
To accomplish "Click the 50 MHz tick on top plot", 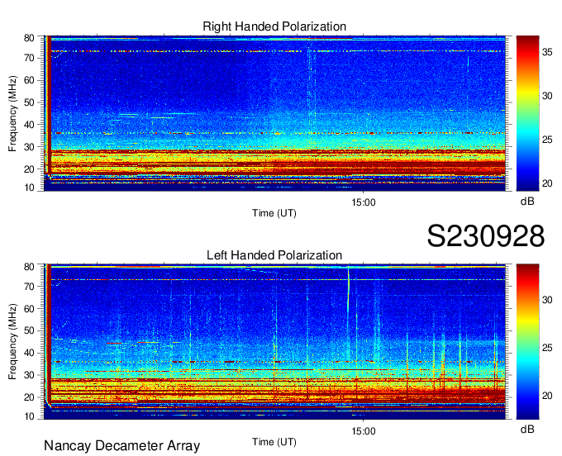I will (29, 102).
